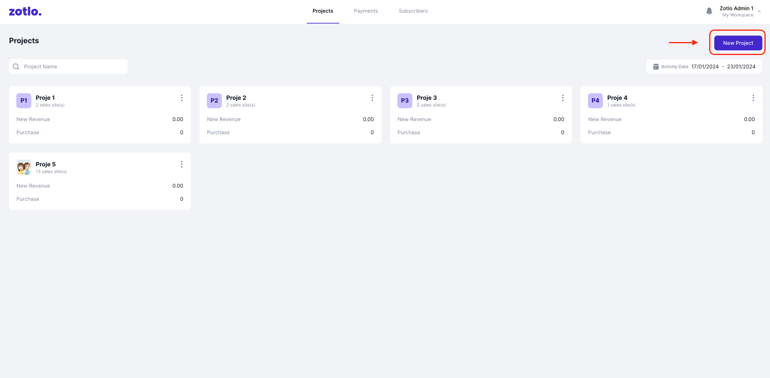Open Proje 2 three-dot options menu
This screenshot has height=378, width=770.
[x=372, y=98]
